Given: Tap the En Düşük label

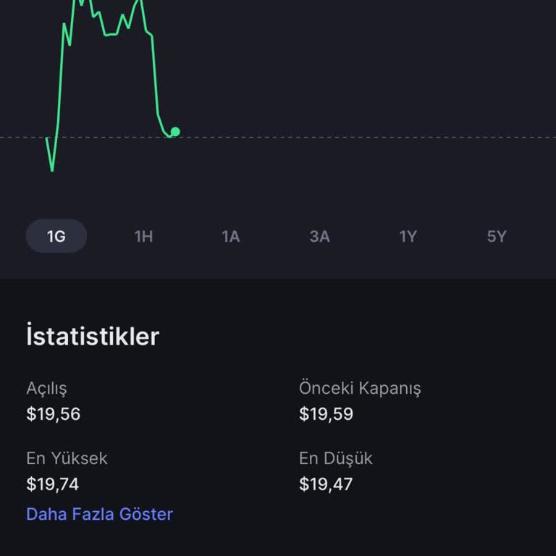Looking at the screenshot, I should coord(336,458).
